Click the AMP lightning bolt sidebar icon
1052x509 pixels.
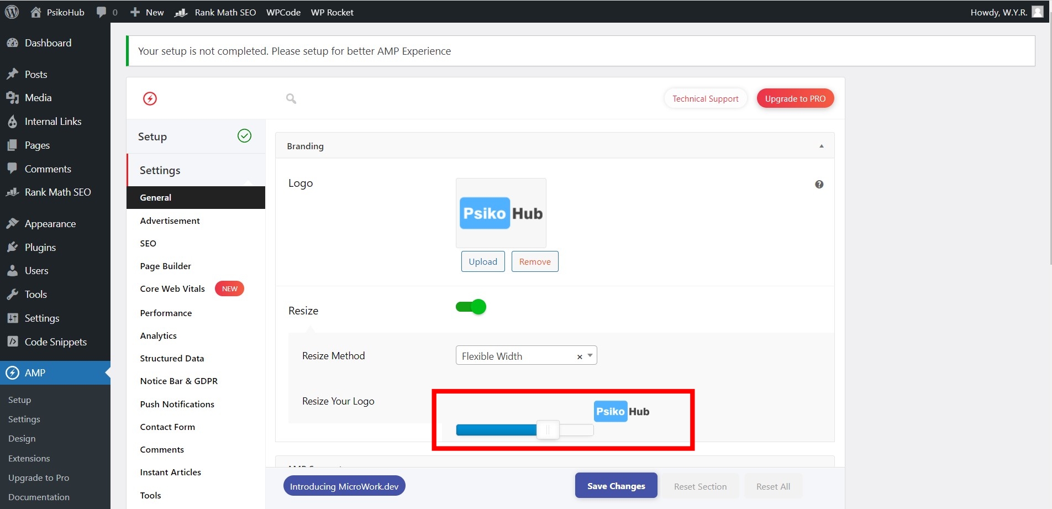point(12,373)
